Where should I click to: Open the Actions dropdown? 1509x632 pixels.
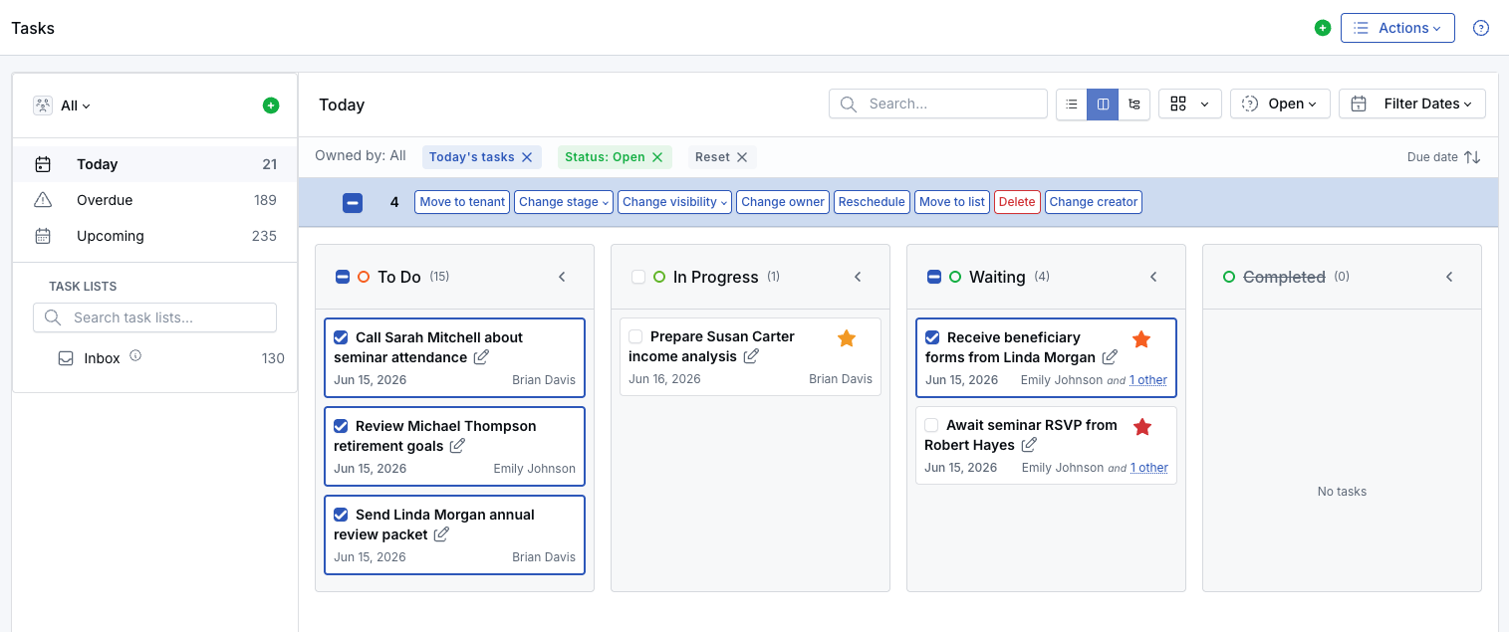(x=1397, y=28)
